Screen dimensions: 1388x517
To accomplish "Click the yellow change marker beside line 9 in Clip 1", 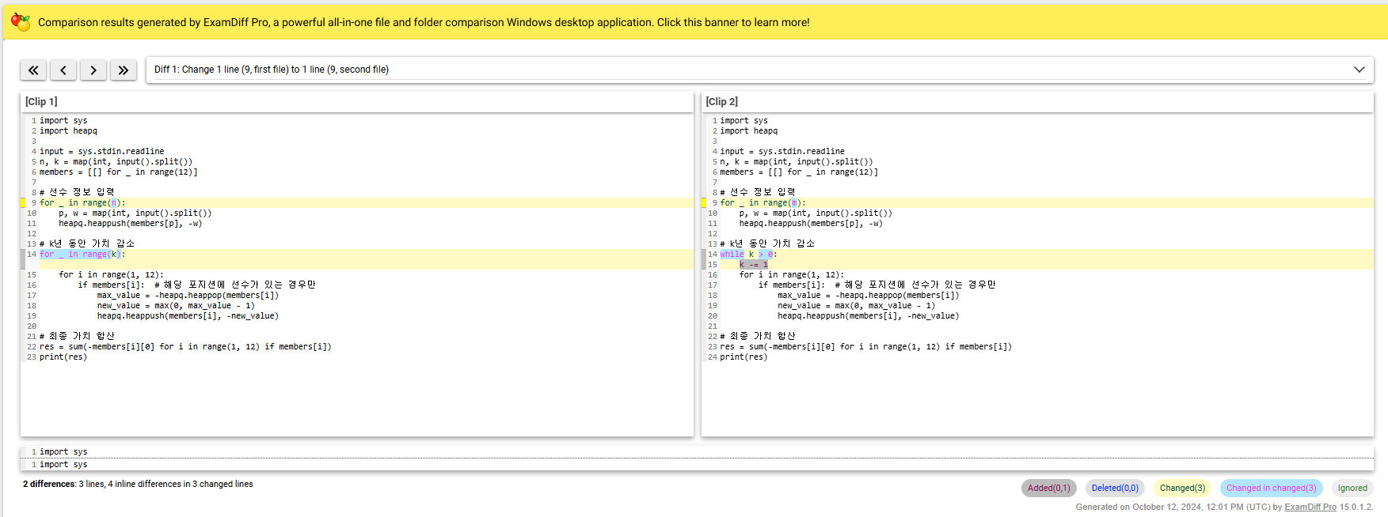I will coord(23,203).
